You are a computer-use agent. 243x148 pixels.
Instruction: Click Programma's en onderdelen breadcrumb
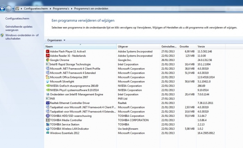tap(91, 9)
